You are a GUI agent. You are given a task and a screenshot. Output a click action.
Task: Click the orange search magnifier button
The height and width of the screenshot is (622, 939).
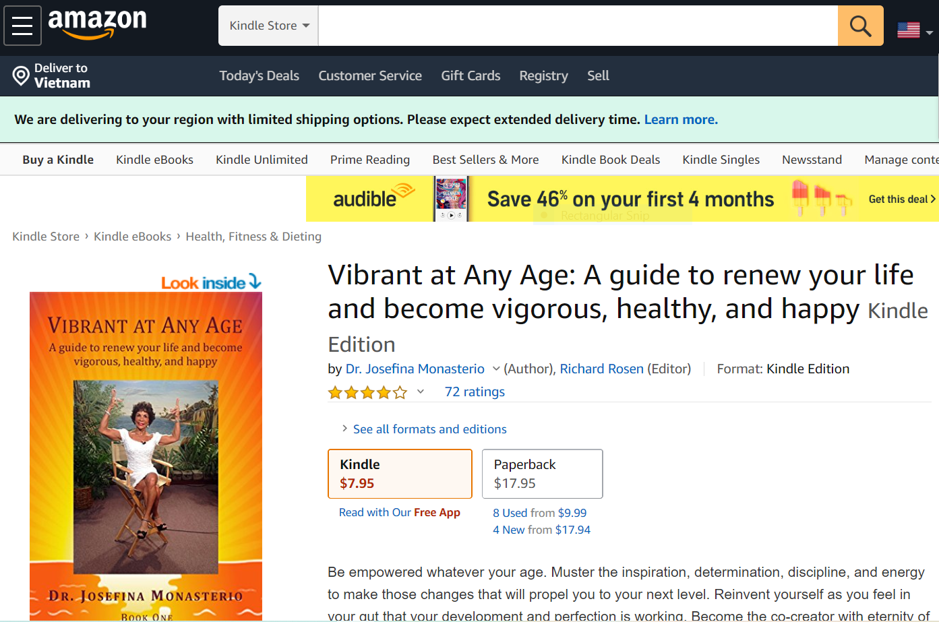860,26
